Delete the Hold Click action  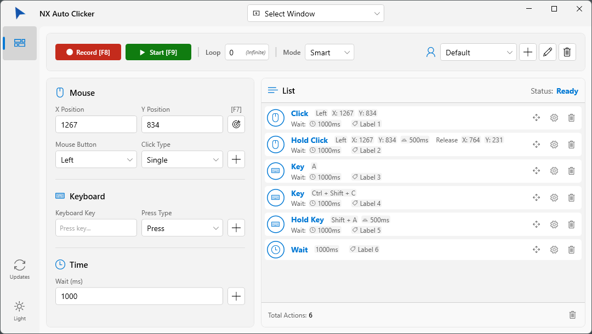(x=572, y=145)
